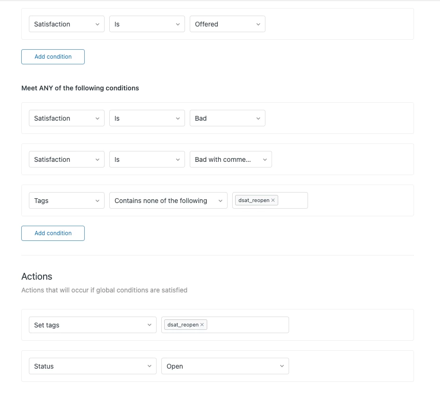Expand the Status action field dropdown
The width and height of the screenshot is (440, 406).
(x=92, y=366)
